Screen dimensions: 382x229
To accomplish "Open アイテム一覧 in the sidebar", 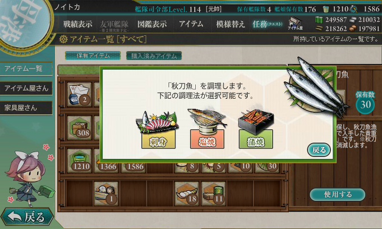I will (x=26, y=69).
